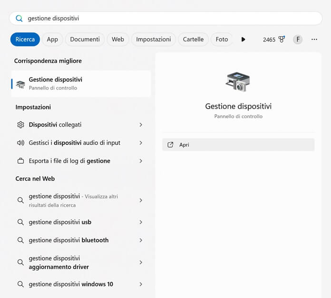
Task: Switch to the App filter tab
Action: click(52, 40)
